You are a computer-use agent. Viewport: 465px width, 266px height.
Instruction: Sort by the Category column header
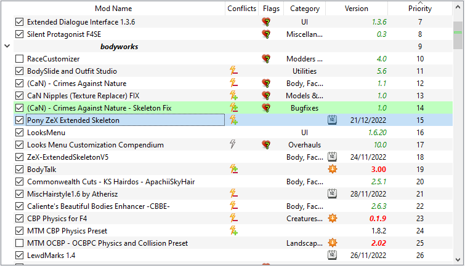(305, 9)
